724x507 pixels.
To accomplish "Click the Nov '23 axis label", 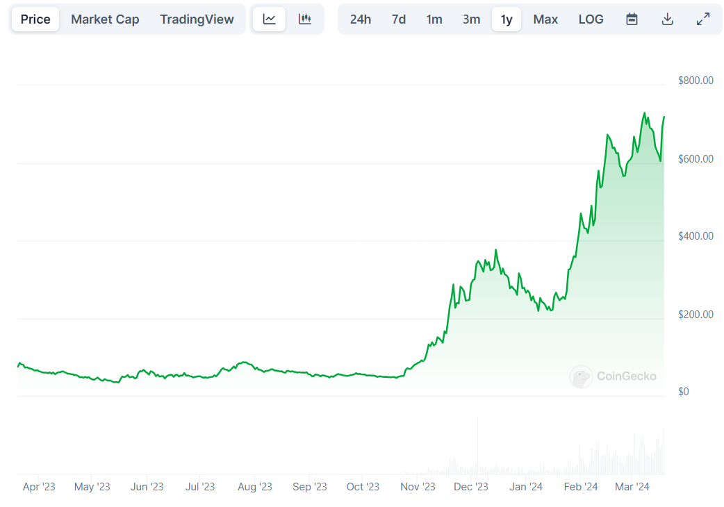I will tap(419, 487).
